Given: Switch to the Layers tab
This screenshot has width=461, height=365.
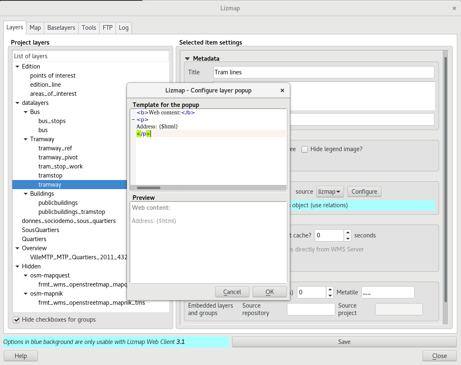Looking at the screenshot, I should (x=15, y=28).
